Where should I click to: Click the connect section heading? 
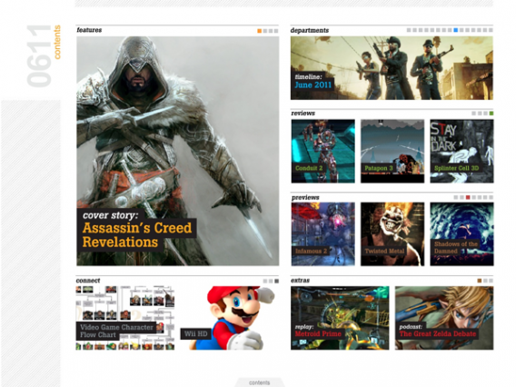point(88,281)
